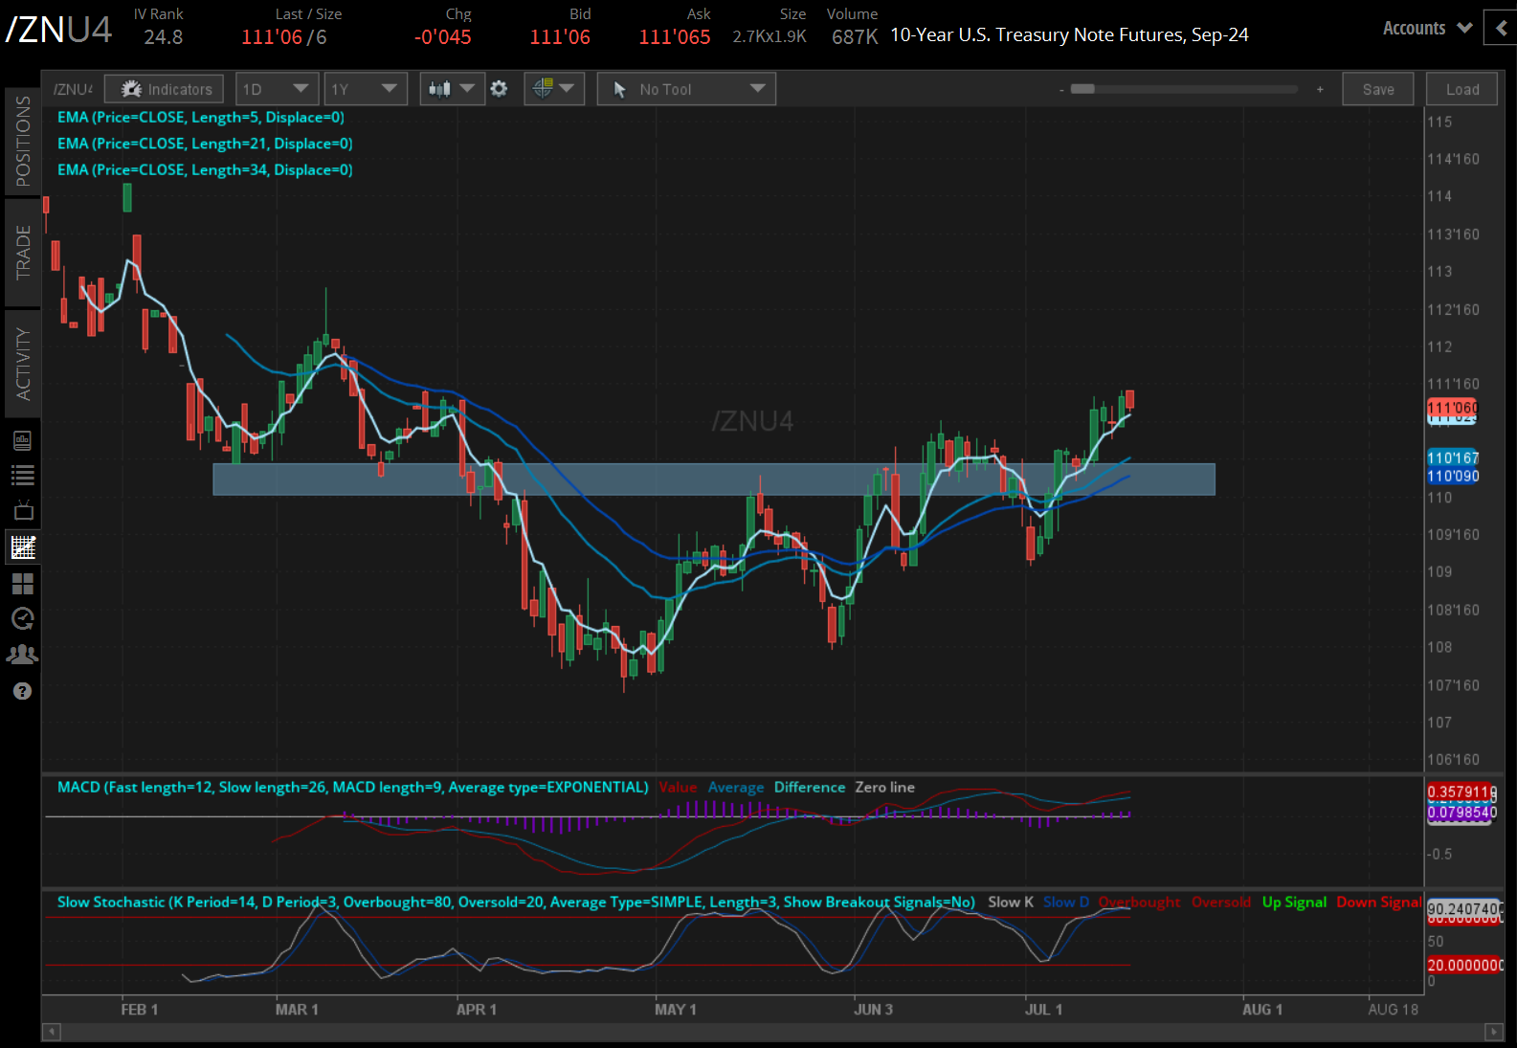This screenshot has width=1517, height=1048.
Task: Switch to the Trade side tab
Action: click(23, 253)
